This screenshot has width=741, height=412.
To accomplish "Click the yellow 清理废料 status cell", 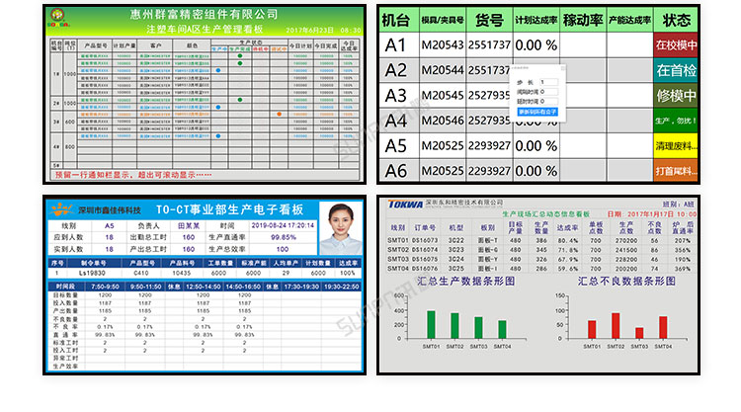I will [676, 145].
